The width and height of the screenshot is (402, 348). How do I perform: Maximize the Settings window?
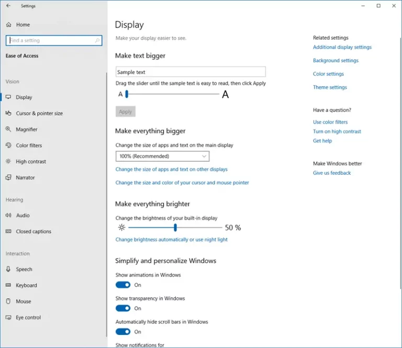coord(378,6)
